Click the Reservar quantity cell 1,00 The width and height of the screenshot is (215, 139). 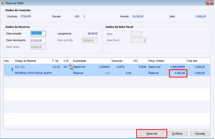(x=107, y=73)
